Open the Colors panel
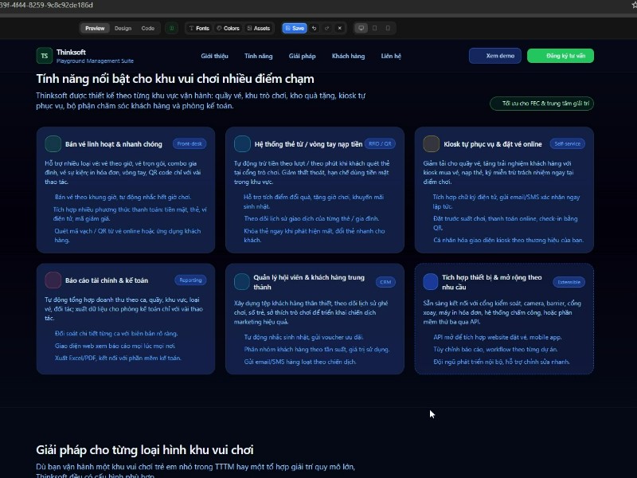Image resolution: width=637 pixels, height=478 pixels. [x=228, y=28]
